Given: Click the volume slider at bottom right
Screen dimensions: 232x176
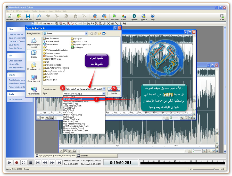Looking at the screenshot, I should (x=214, y=169).
